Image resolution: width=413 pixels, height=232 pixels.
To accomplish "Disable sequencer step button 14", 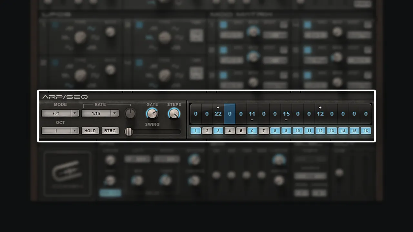I will [x=343, y=131].
